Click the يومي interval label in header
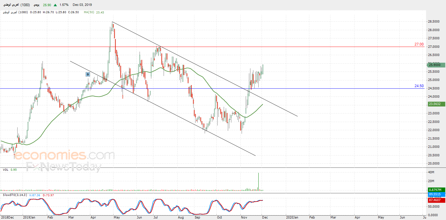446x220 pixels. coord(37,5)
